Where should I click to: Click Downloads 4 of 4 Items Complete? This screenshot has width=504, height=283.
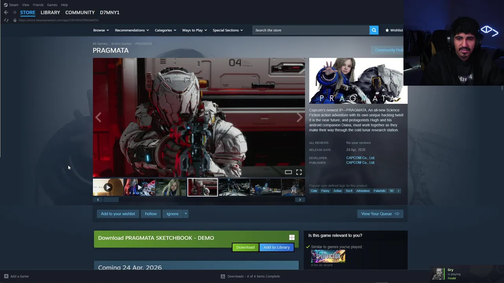[254, 276]
